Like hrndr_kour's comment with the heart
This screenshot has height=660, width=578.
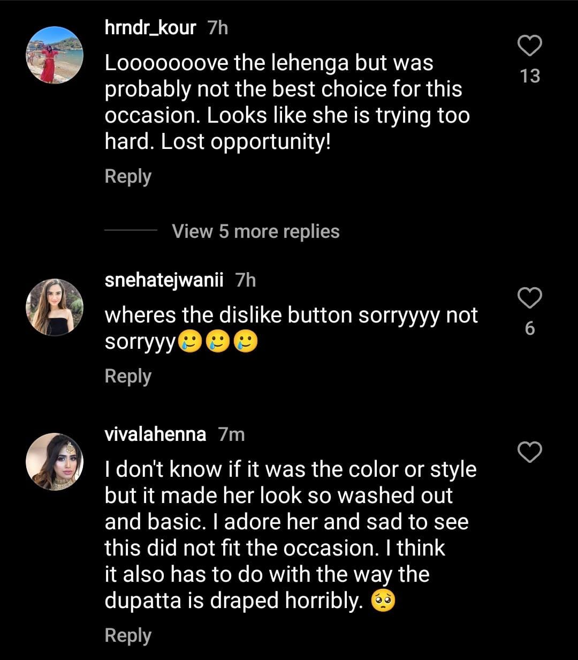[530, 46]
